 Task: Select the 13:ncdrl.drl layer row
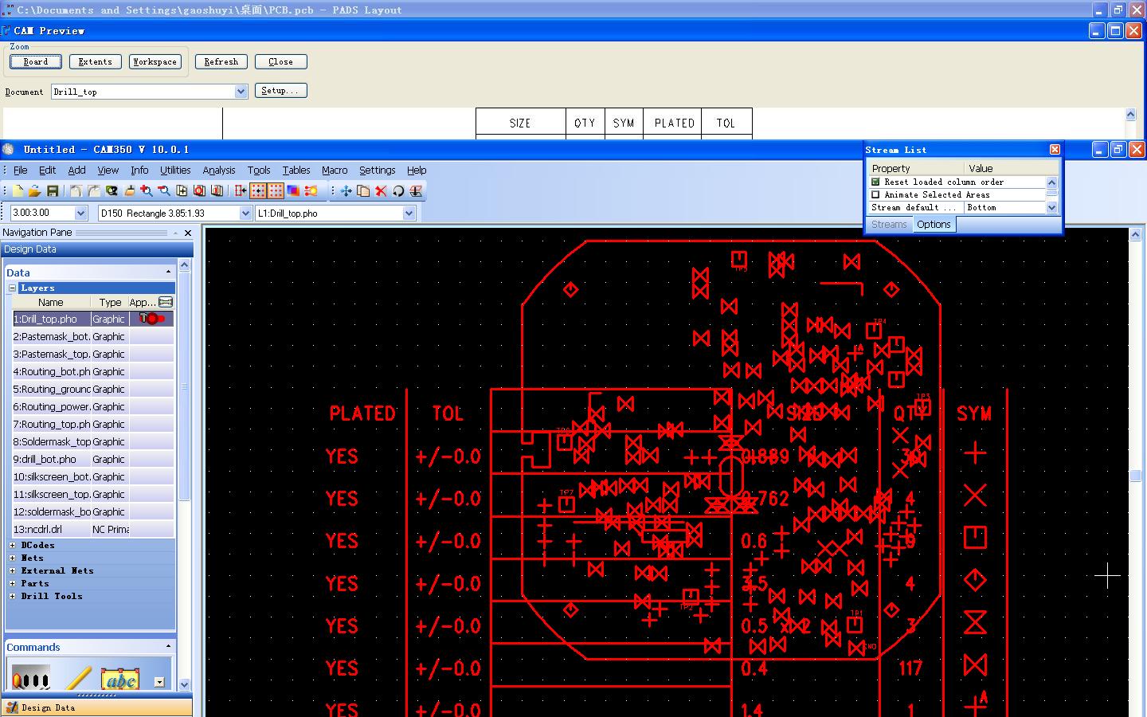tap(93, 530)
